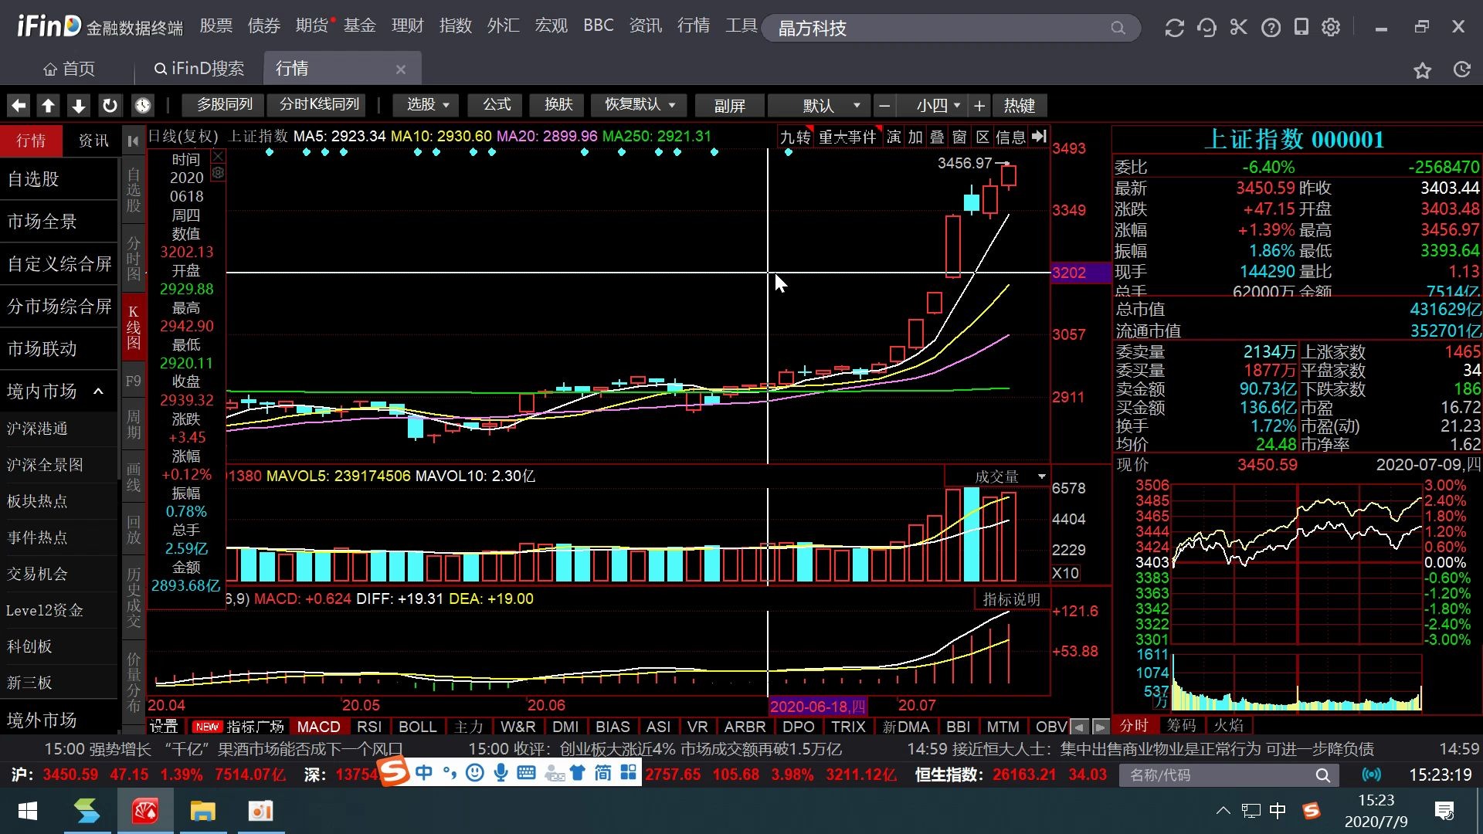Switch to the 首页 tab
The image size is (1483, 834).
click(69, 69)
